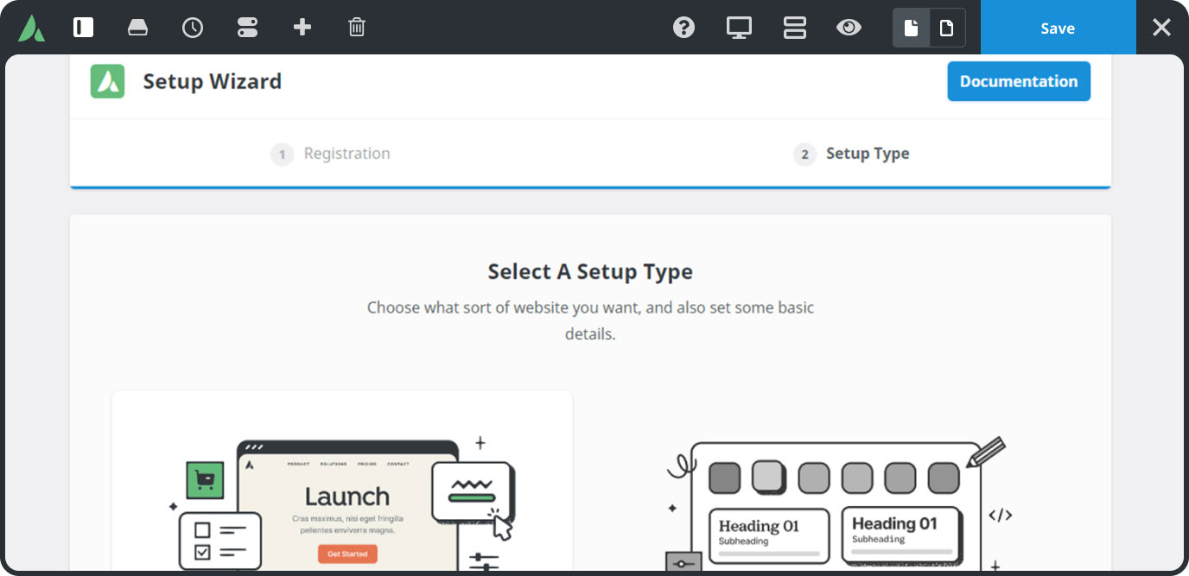
Task: Go to the Setup Type step
Action: click(851, 154)
